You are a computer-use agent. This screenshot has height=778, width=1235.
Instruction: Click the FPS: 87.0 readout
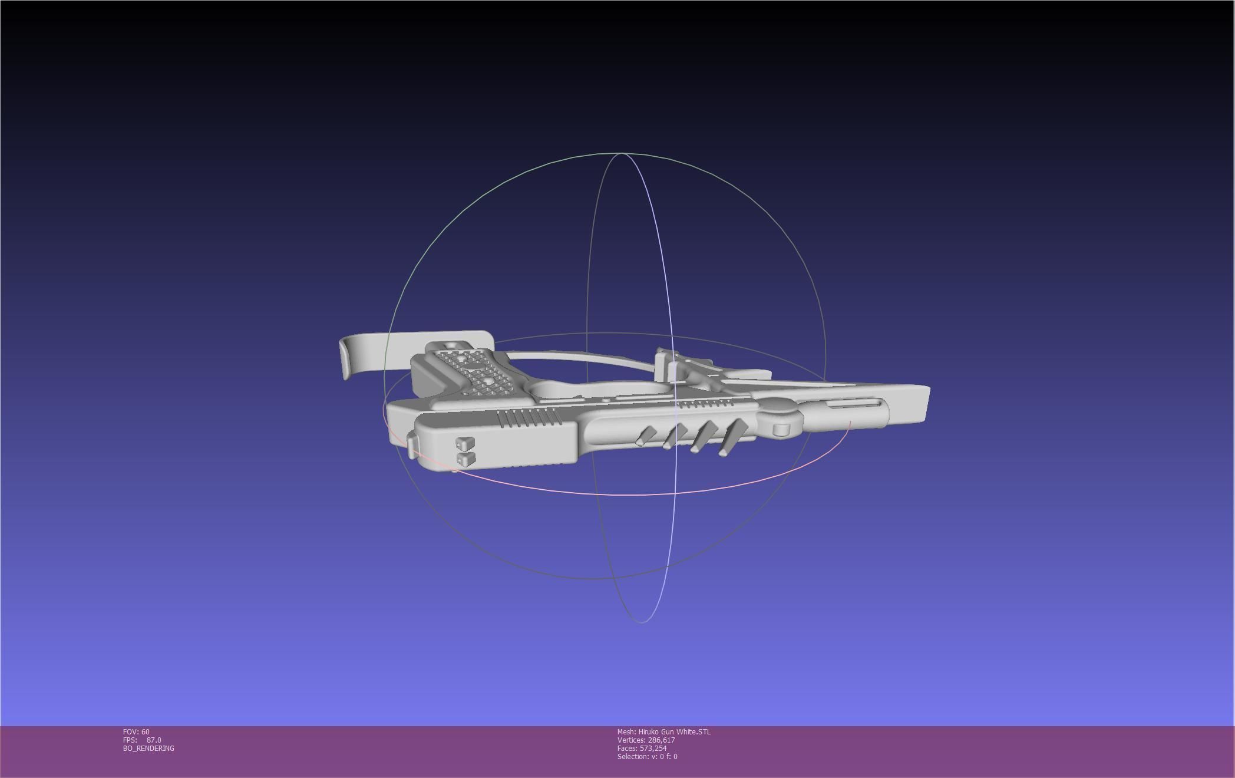[x=142, y=740]
